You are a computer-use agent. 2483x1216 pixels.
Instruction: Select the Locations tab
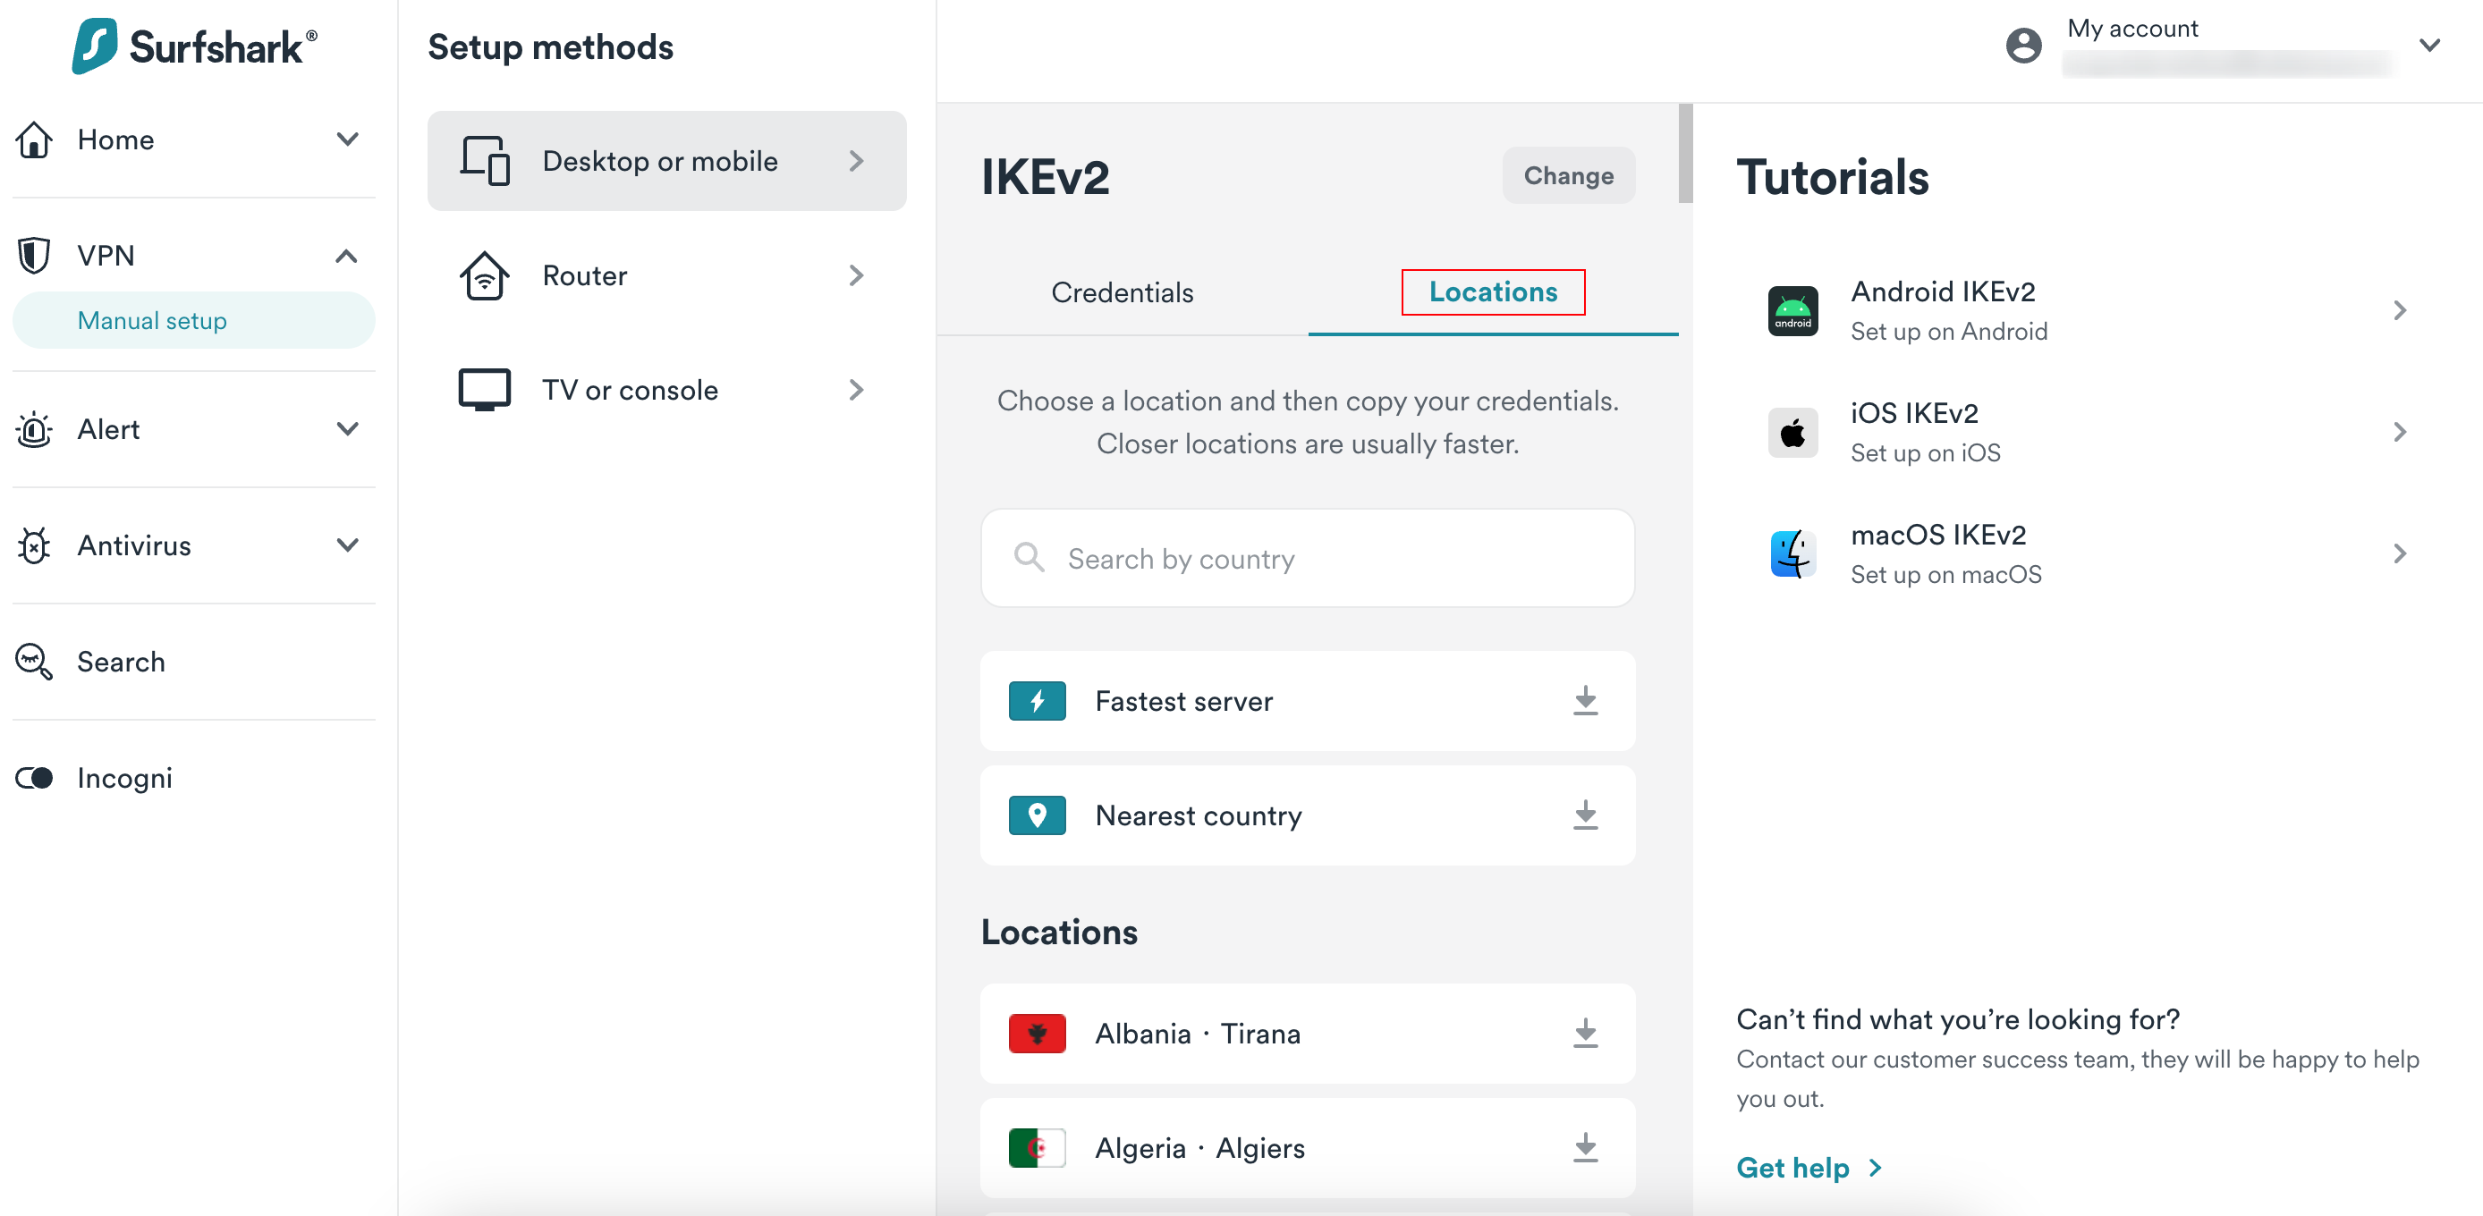1492,292
